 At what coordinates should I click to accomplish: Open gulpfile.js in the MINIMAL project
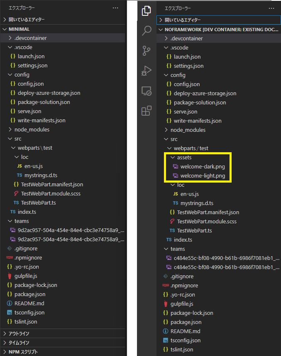pyautogui.click(x=26, y=276)
